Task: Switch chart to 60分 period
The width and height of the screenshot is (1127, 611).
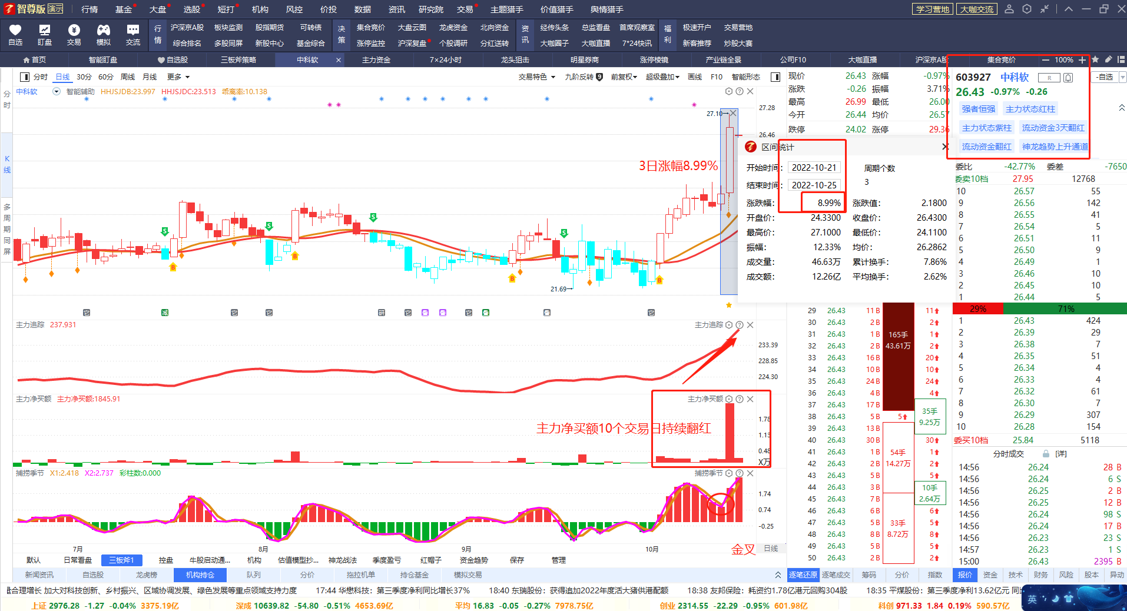Action: 106,77
